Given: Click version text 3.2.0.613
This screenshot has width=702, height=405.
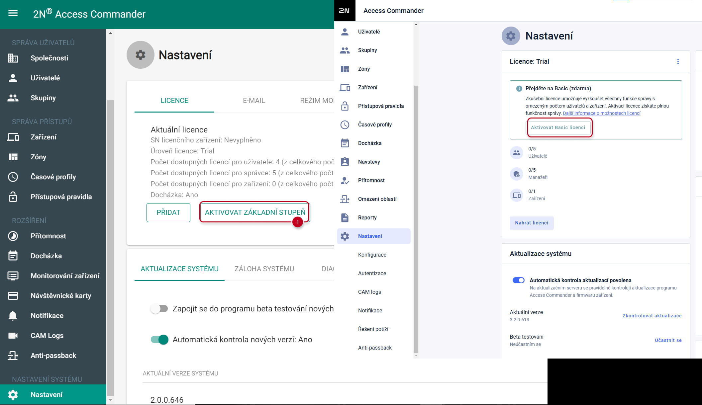Looking at the screenshot, I should coord(519,320).
